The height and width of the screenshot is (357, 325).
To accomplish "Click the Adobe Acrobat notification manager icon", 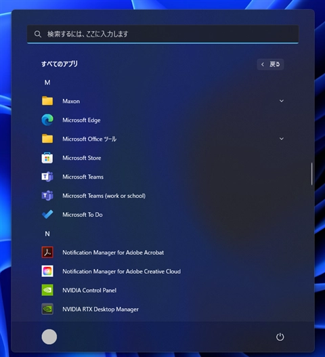I will click(x=47, y=252).
